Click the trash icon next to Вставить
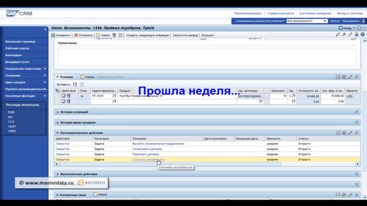Viewport: 367px width, 206px height. click(75, 85)
